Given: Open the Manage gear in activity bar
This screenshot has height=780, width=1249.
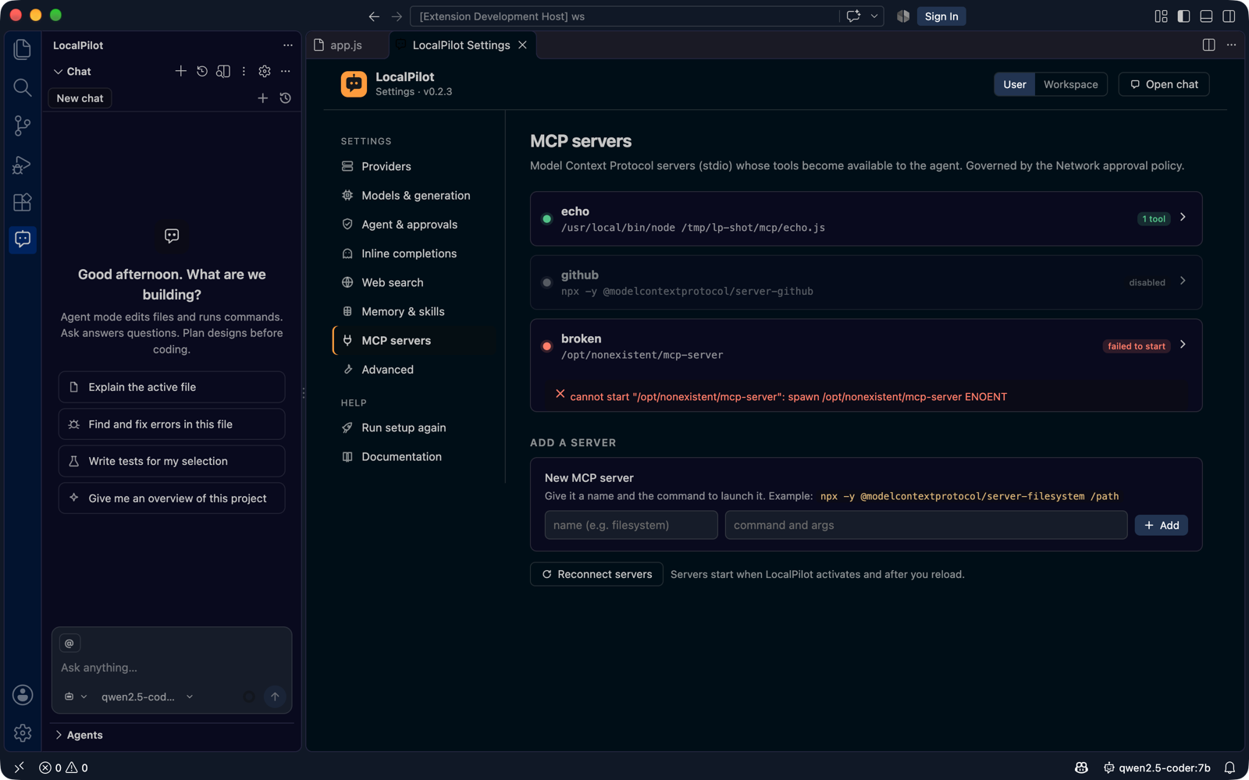Looking at the screenshot, I should pos(23,732).
